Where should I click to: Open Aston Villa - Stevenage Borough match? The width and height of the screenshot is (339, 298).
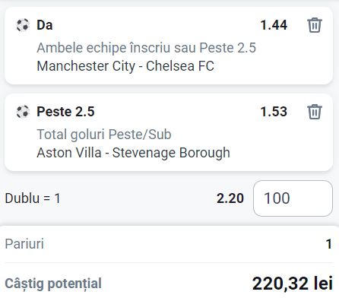133,153
